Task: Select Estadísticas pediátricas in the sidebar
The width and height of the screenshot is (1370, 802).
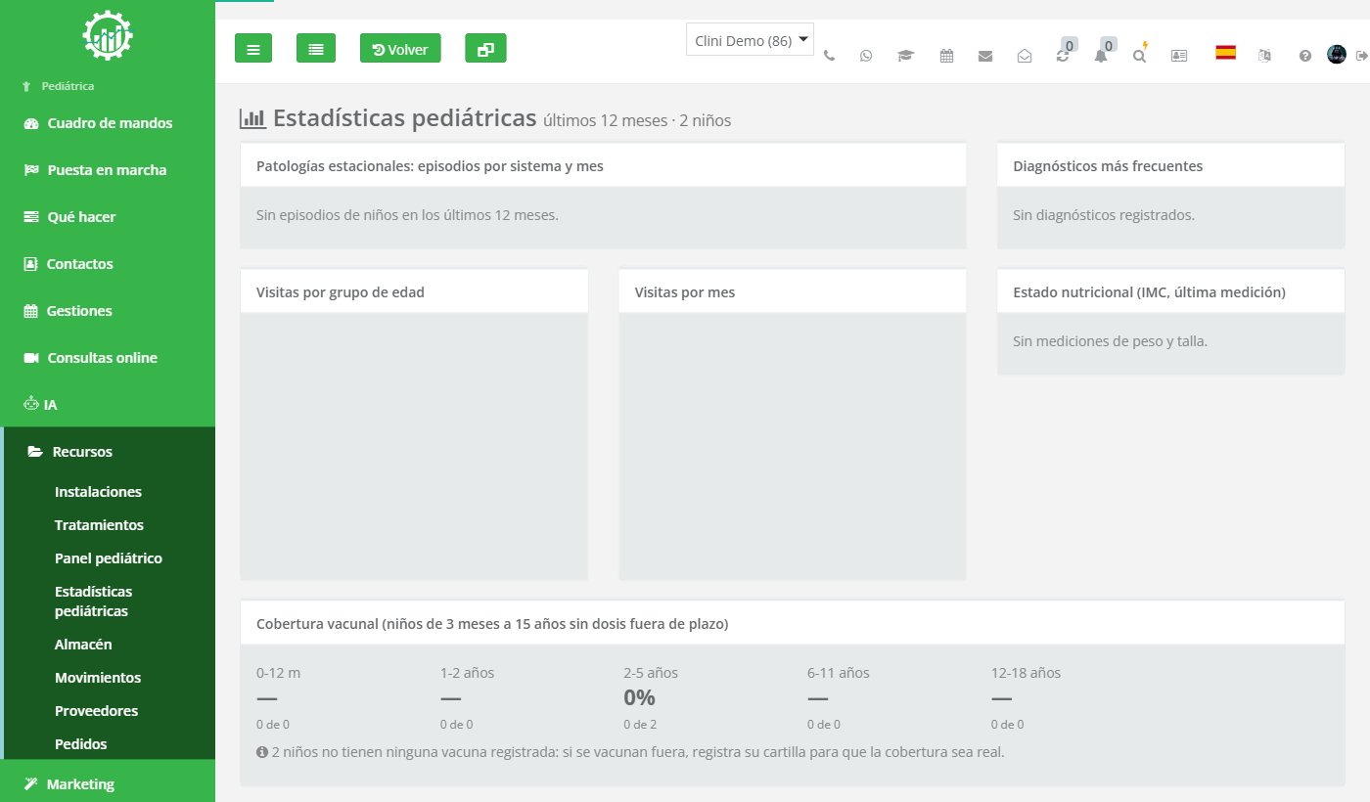Action: 93,601
